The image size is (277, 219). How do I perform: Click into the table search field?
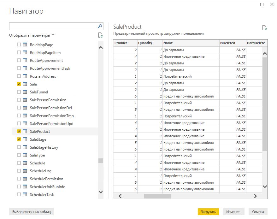tap(53, 26)
